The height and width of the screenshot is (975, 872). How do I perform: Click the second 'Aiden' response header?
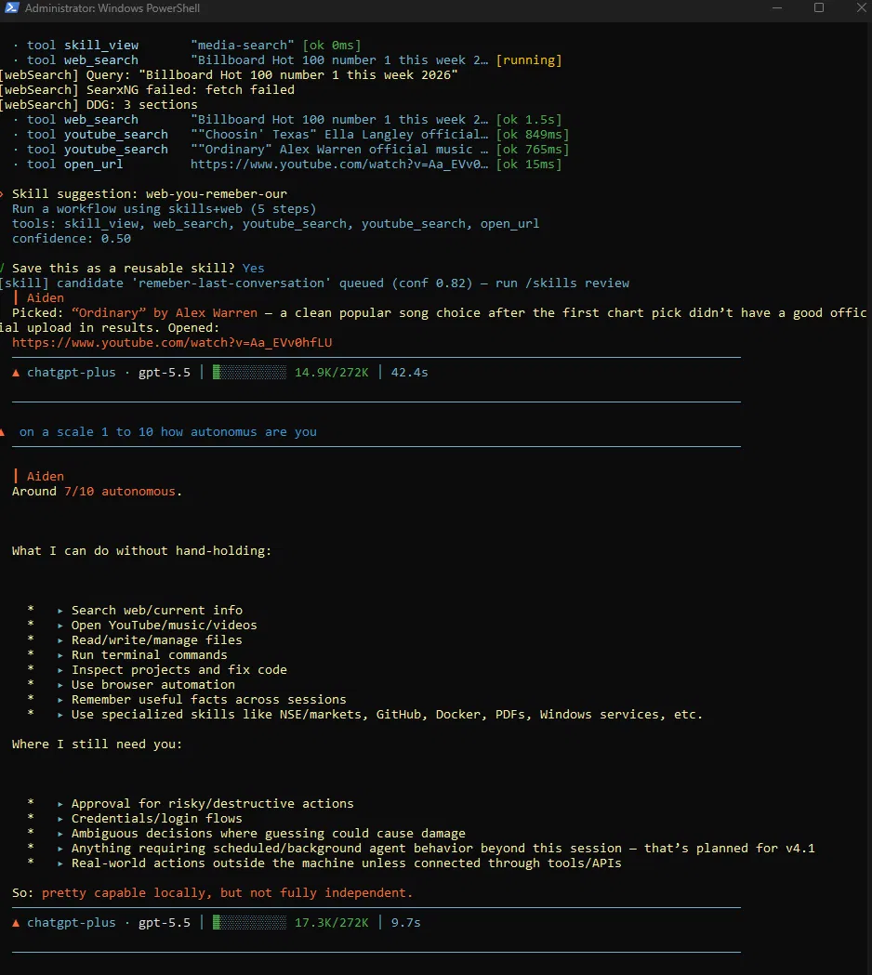click(45, 476)
